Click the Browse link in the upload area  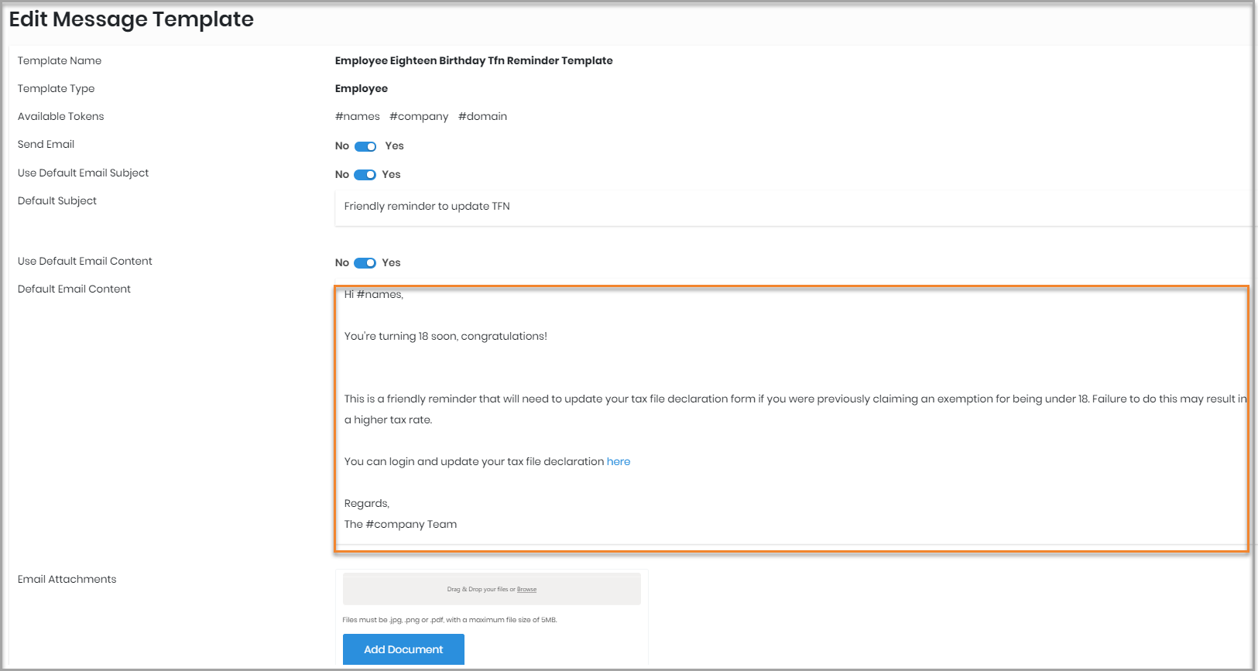coord(526,590)
